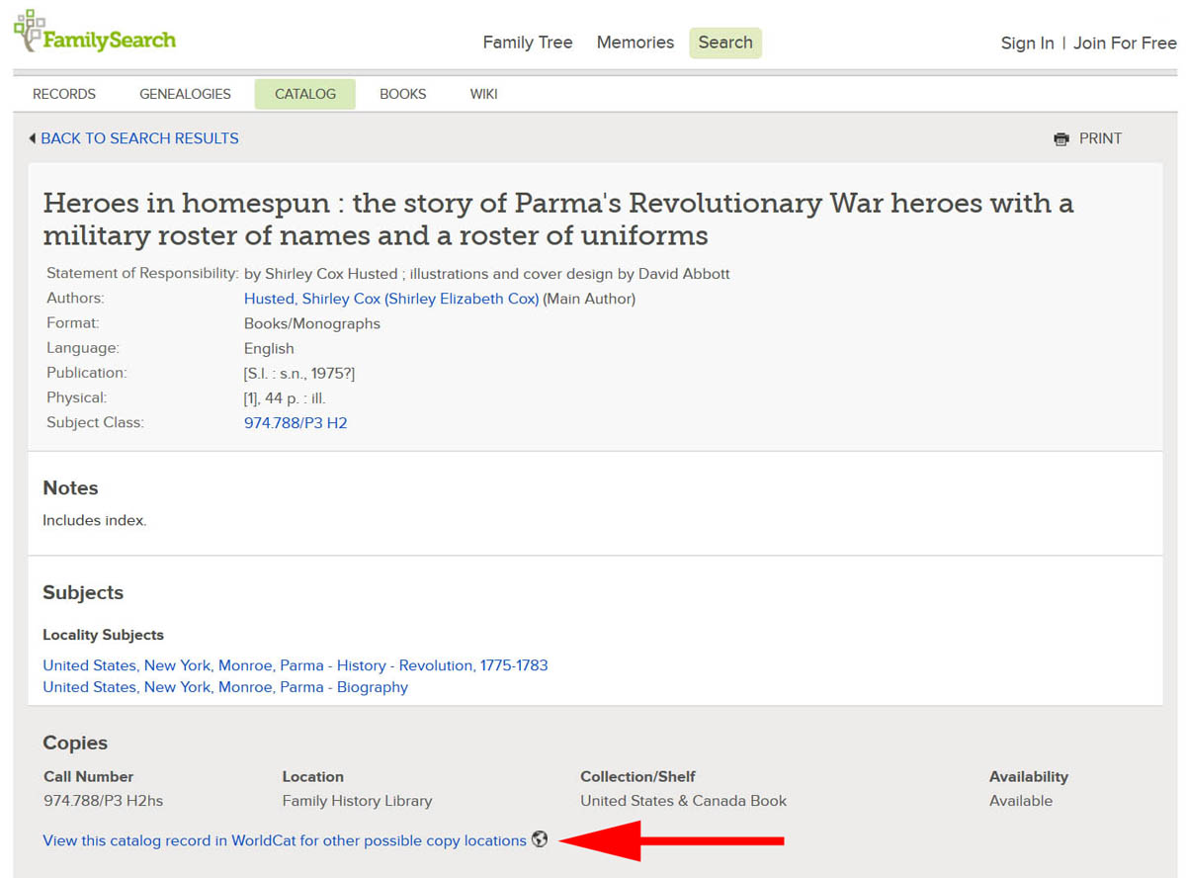Open subject class 974.788/P3 H2 link
The image size is (1186, 878).
[296, 423]
